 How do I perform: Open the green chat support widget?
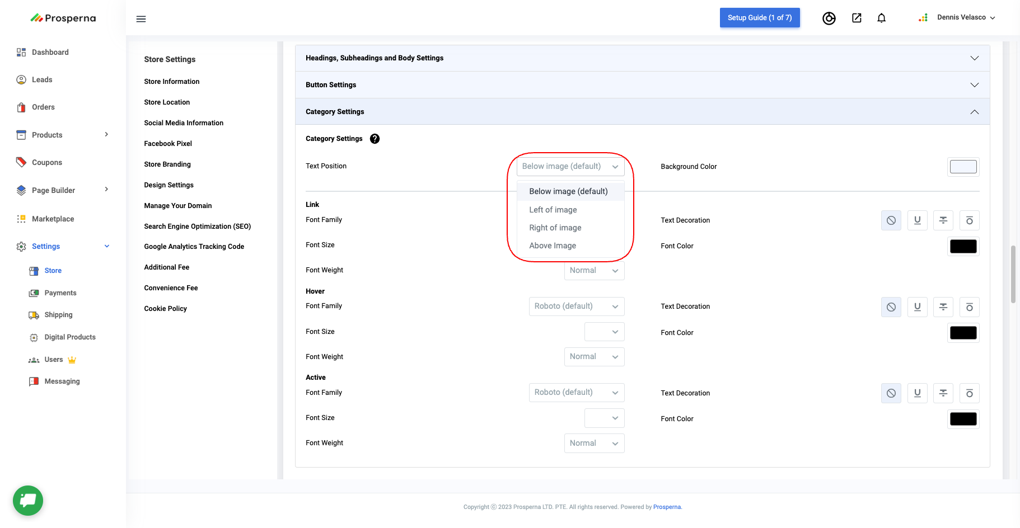click(28, 500)
